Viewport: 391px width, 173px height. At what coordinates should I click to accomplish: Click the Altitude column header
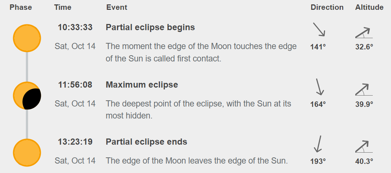(369, 8)
